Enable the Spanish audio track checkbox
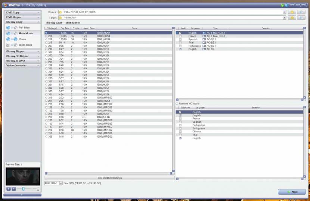 pos(180,39)
